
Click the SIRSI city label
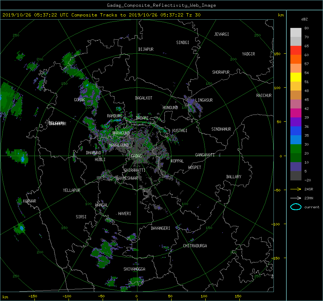(x=81, y=217)
